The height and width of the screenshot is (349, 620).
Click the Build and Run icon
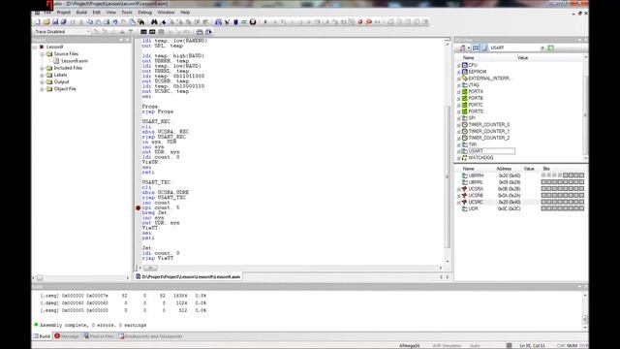coord(227,21)
